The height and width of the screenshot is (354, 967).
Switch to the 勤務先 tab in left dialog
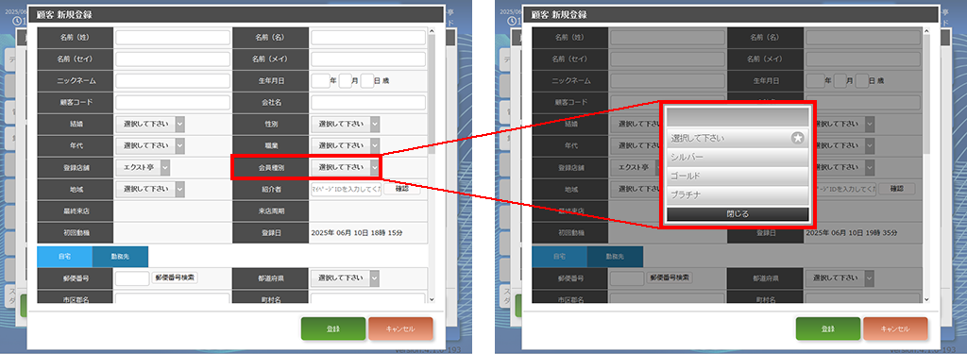pyautogui.click(x=120, y=256)
